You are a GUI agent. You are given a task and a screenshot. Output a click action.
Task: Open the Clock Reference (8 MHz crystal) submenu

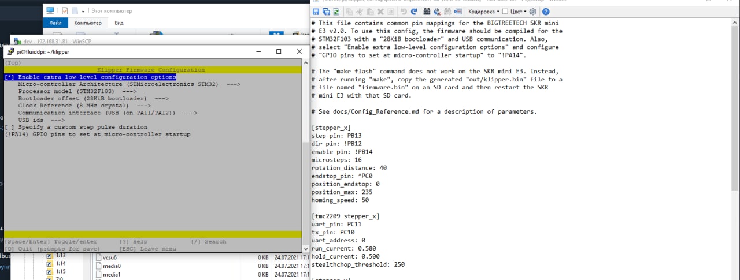coord(84,106)
